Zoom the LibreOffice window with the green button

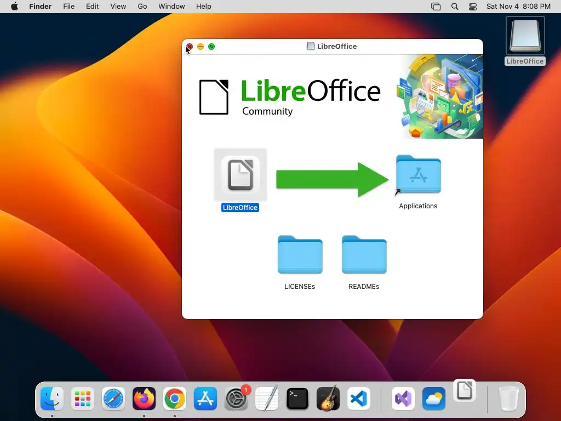point(211,47)
